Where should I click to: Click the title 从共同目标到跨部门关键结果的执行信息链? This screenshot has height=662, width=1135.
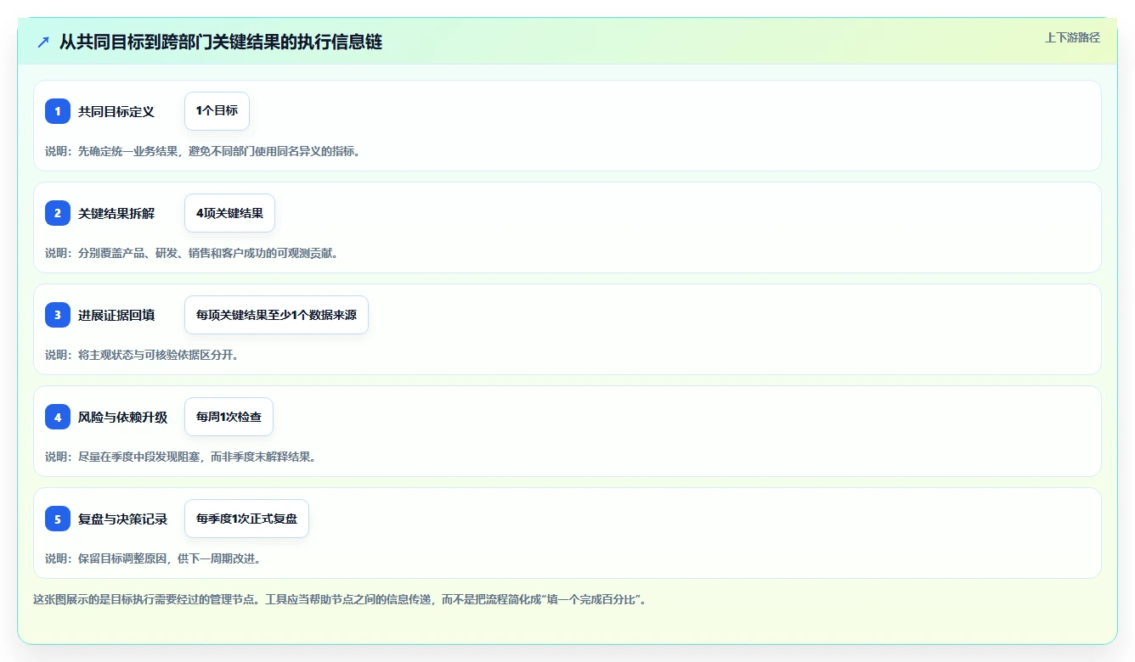[x=221, y=42]
